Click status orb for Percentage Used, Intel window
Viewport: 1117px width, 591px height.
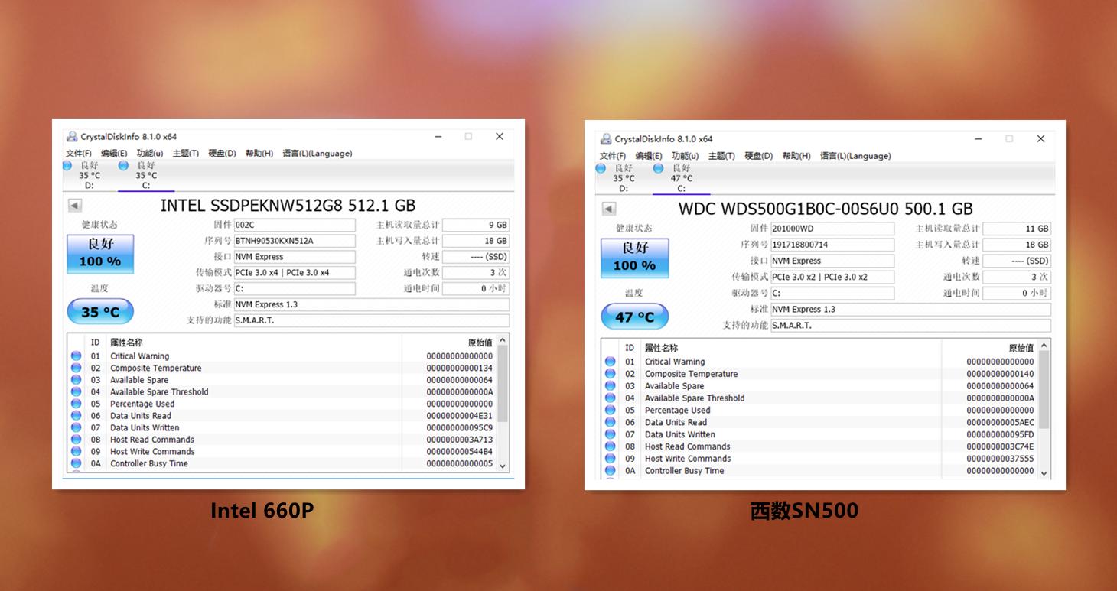coord(76,404)
